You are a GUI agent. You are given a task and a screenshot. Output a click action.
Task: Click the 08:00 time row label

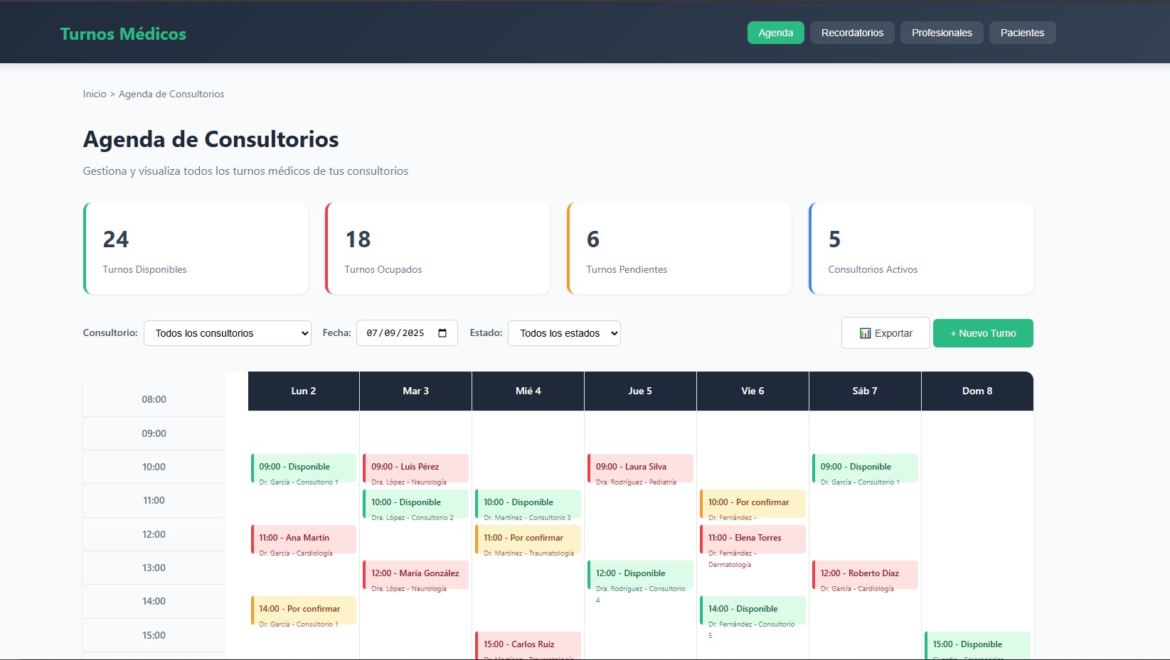tap(154, 399)
